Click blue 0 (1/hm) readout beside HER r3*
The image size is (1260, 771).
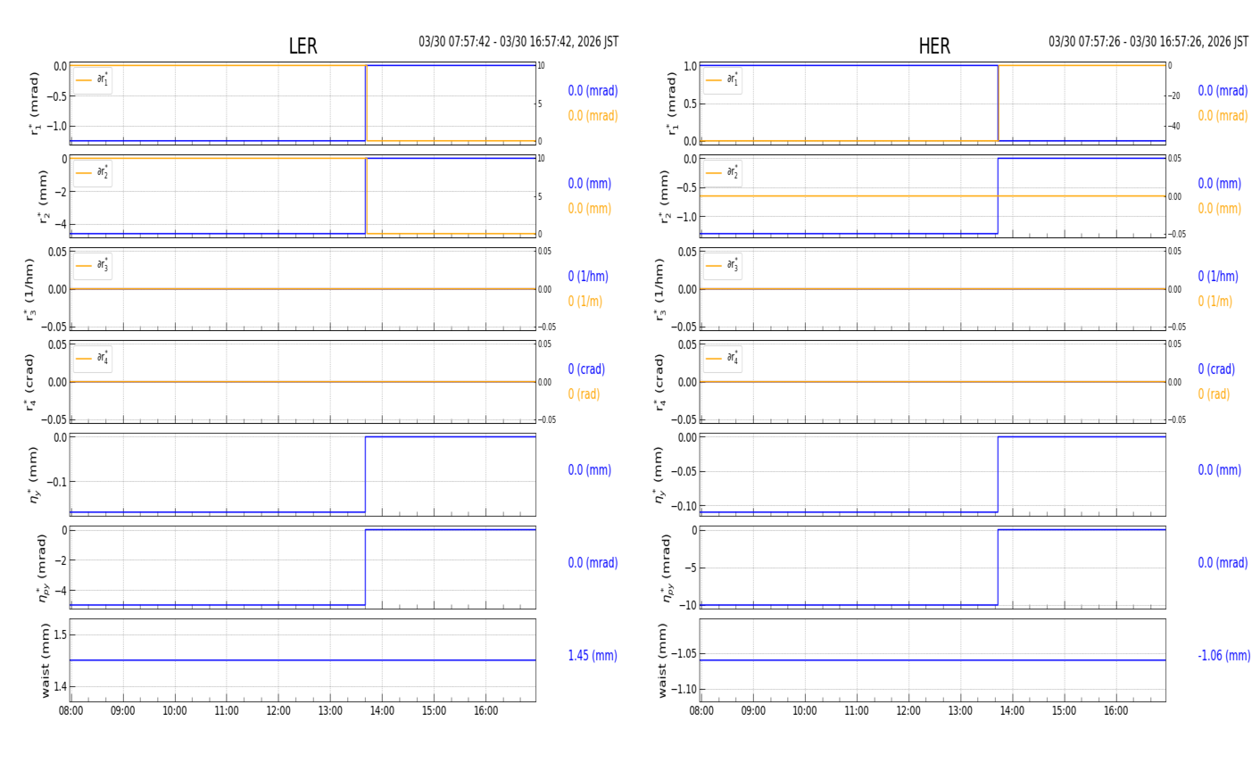click(1218, 277)
